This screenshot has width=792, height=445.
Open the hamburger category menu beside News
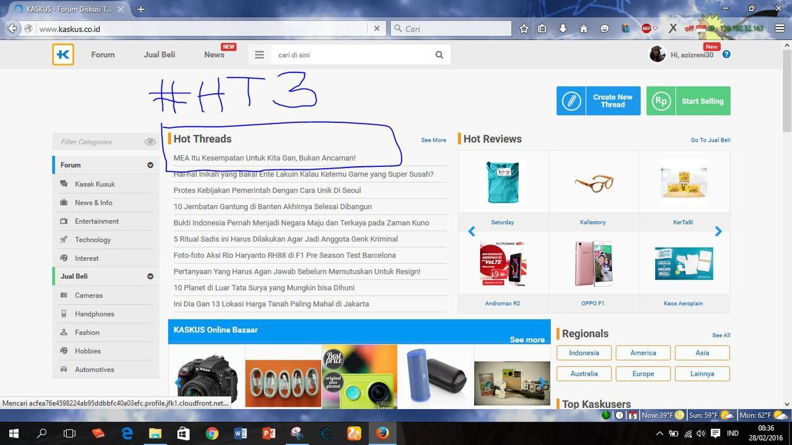tap(259, 55)
